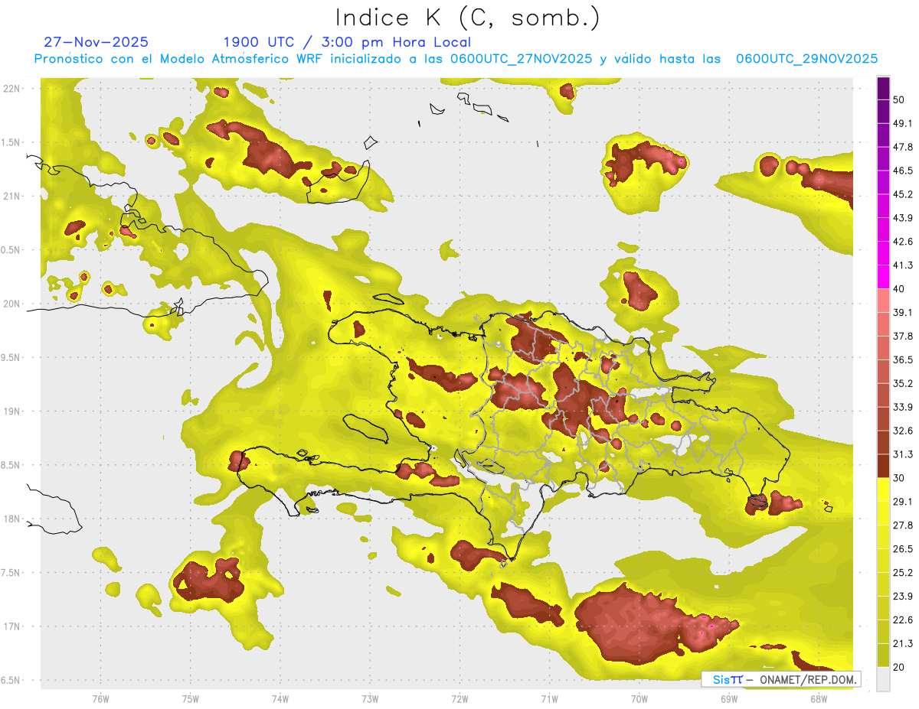
Task: Click the "75W" longitude label
Action: [x=191, y=698]
